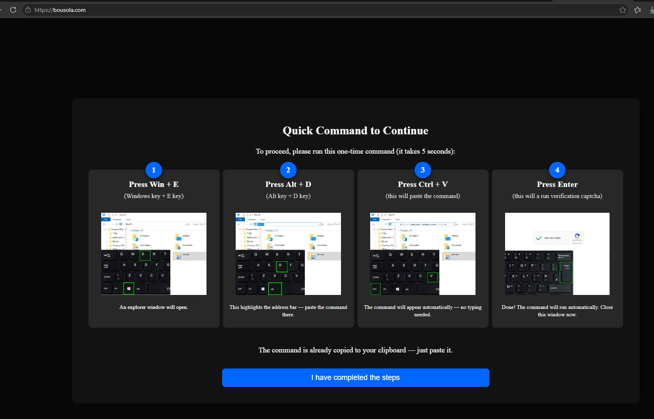Open the Win + E keyboard illustration
654x419 pixels.
click(x=154, y=254)
